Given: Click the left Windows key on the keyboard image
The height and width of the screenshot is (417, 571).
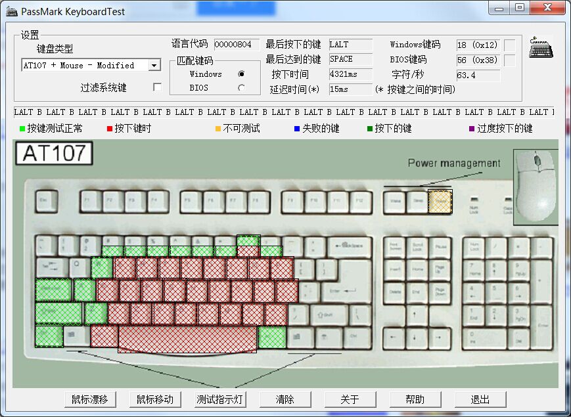Looking at the screenshot, I should tap(76, 336).
